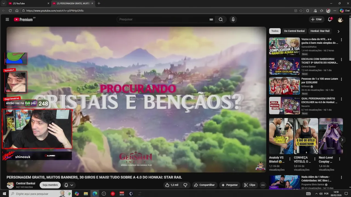The image size is (351, 197).
Task: Open MrBeast 1 a 100 anos thumbnail
Action: 284,85
